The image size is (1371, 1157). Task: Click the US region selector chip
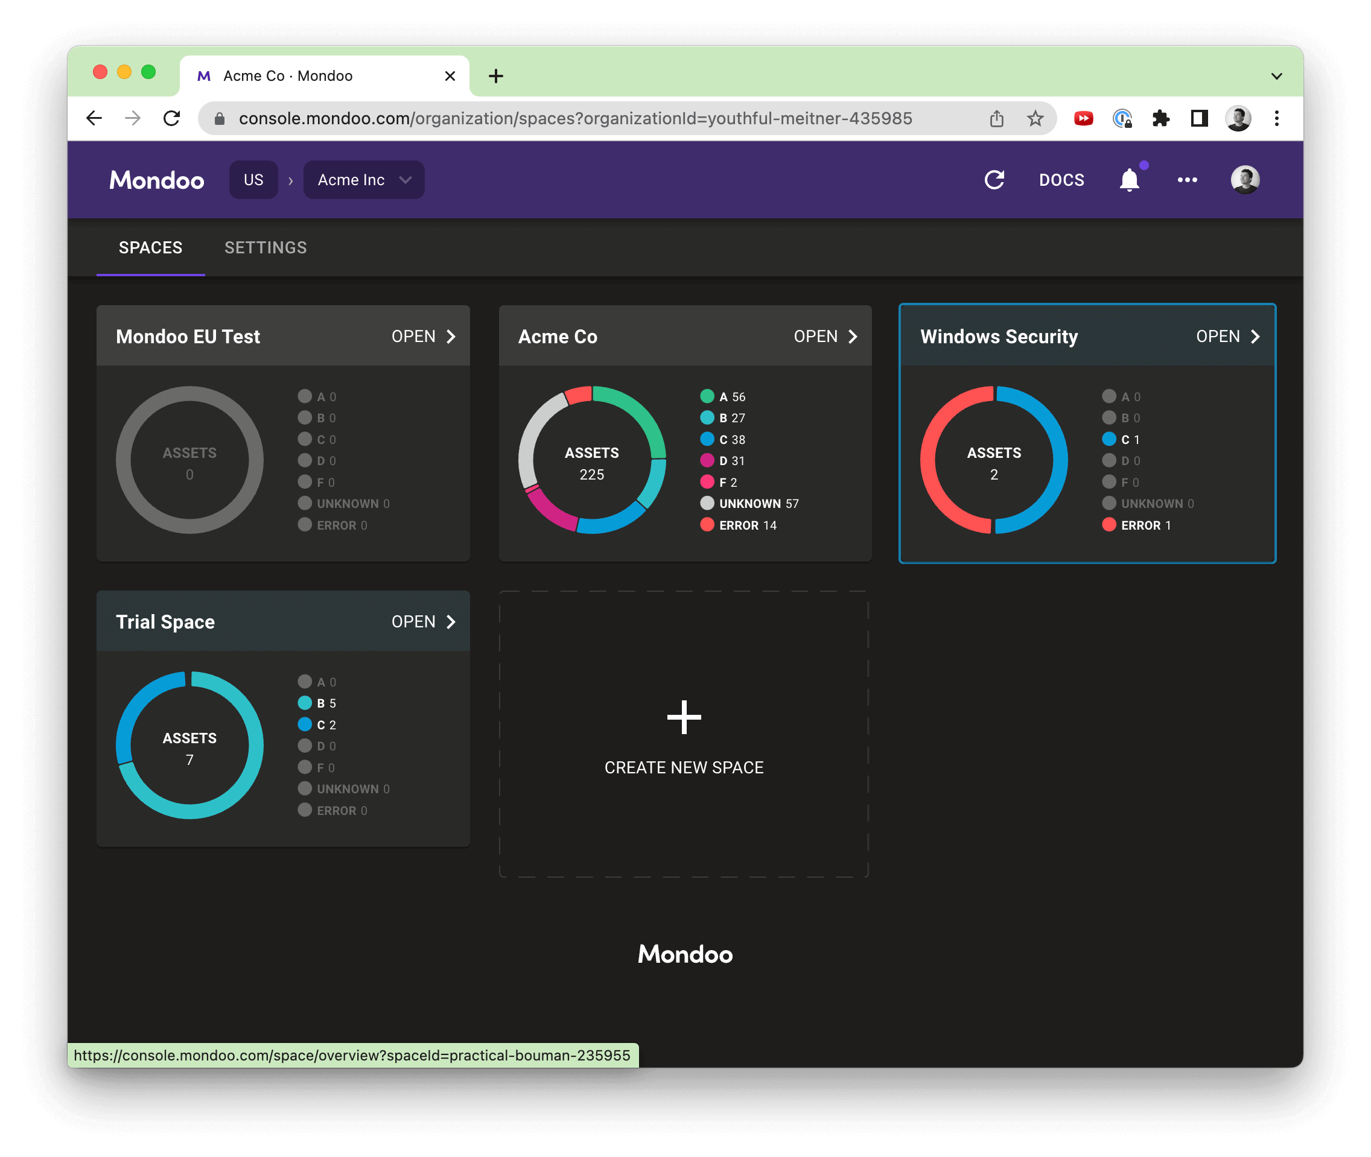pos(253,180)
